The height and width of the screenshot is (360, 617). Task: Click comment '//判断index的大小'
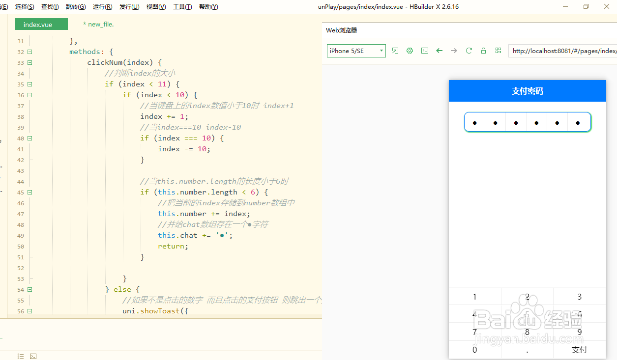click(140, 73)
